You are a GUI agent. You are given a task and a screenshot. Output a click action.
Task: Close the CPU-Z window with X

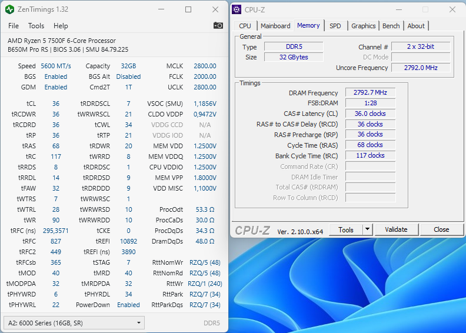point(452,9)
